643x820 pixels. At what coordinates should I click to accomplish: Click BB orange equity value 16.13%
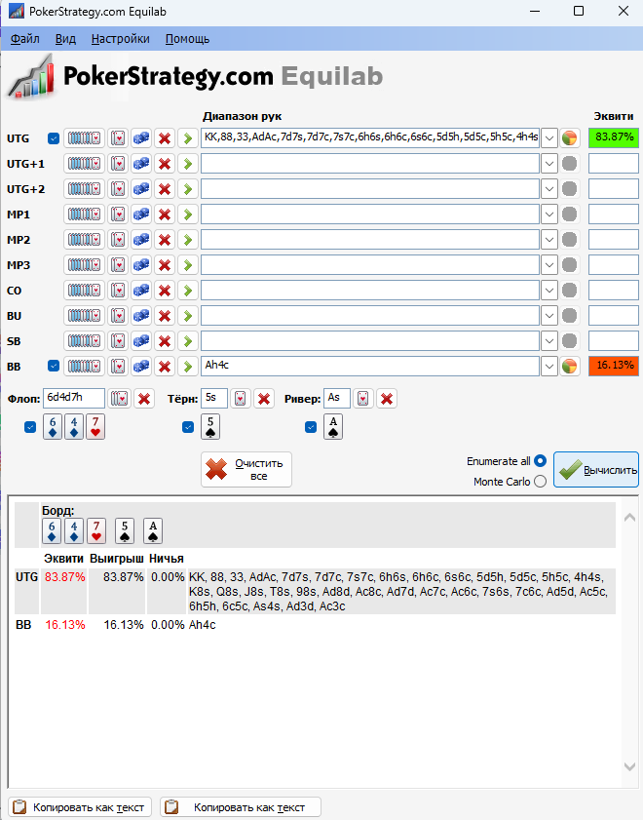click(614, 366)
